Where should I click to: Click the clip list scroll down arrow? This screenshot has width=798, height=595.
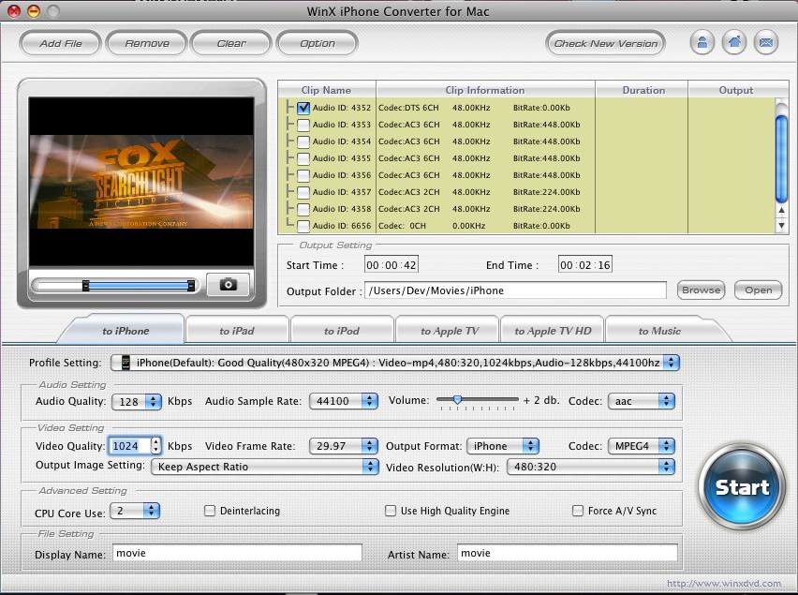781,225
